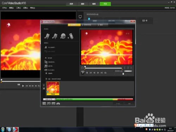
Task: Select the third step tab in dialog
Action: pyautogui.click(x=102, y=25)
